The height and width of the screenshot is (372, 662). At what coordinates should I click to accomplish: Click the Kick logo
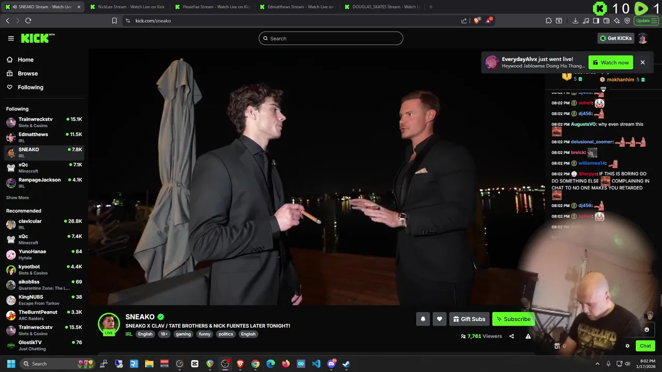(37, 38)
